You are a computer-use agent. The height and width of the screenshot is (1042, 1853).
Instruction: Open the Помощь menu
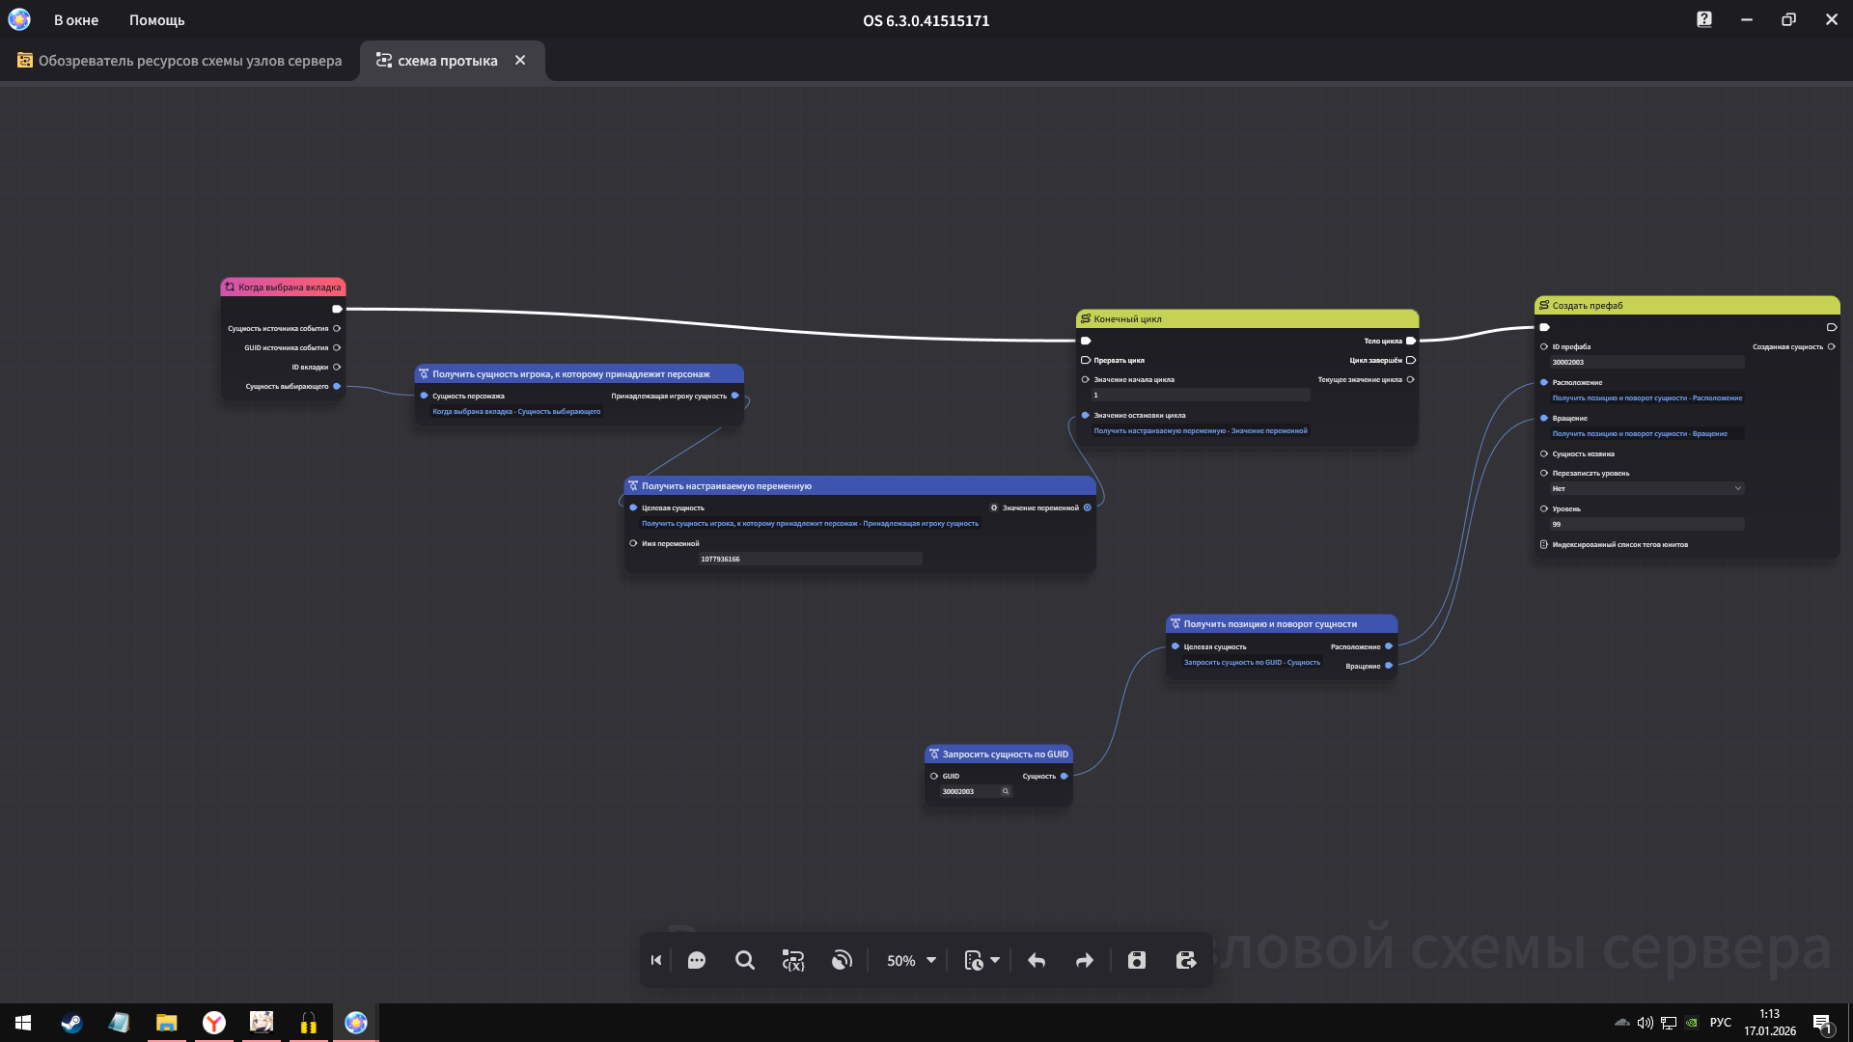click(156, 20)
